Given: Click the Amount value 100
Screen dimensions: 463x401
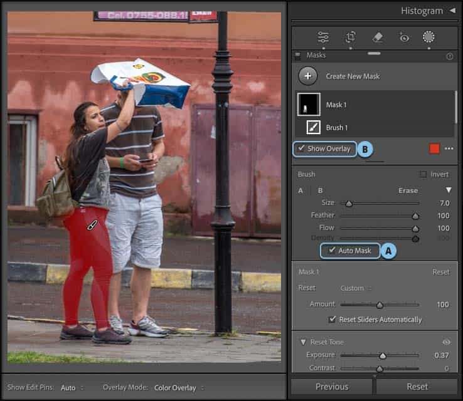Looking at the screenshot, I should click(443, 305).
